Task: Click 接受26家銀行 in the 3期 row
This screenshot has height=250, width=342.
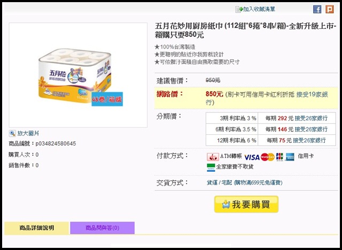Action: (311, 118)
